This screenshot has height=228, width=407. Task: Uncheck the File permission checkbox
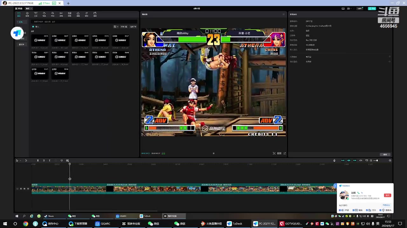pos(367,210)
